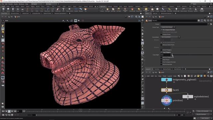
Task: Click the play forward button
Action: pyautogui.click(x=12, y=111)
